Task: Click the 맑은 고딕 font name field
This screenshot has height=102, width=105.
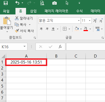Action: point(58,21)
